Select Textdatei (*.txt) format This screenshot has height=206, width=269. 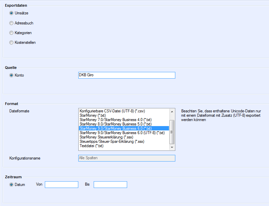click(x=124, y=146)
